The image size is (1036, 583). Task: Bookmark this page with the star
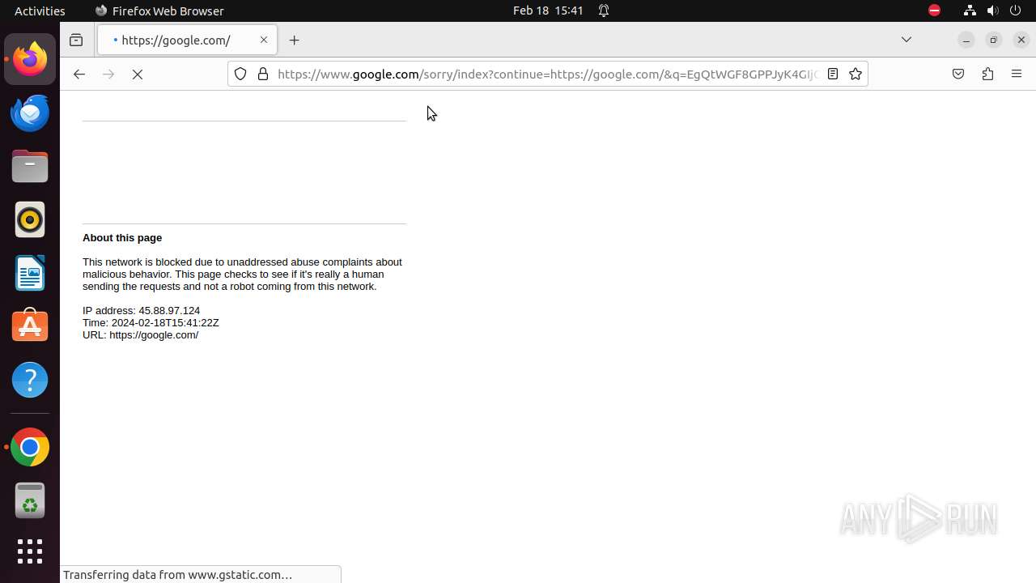coord(856,74)
